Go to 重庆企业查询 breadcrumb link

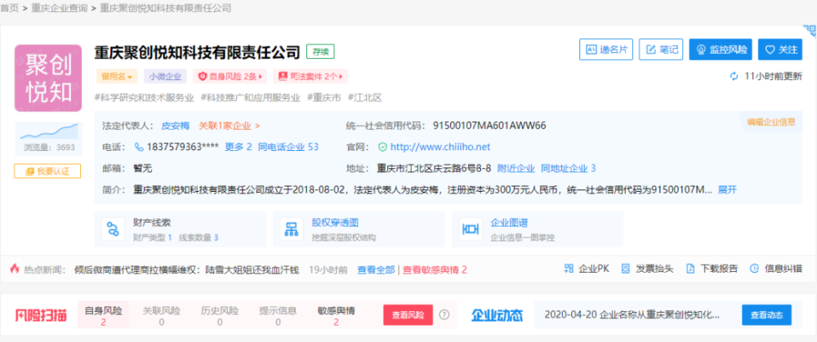point(60,8)
